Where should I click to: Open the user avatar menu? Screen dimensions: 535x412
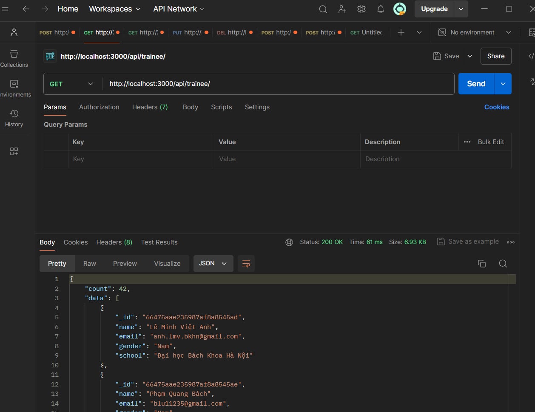[400, 9]
